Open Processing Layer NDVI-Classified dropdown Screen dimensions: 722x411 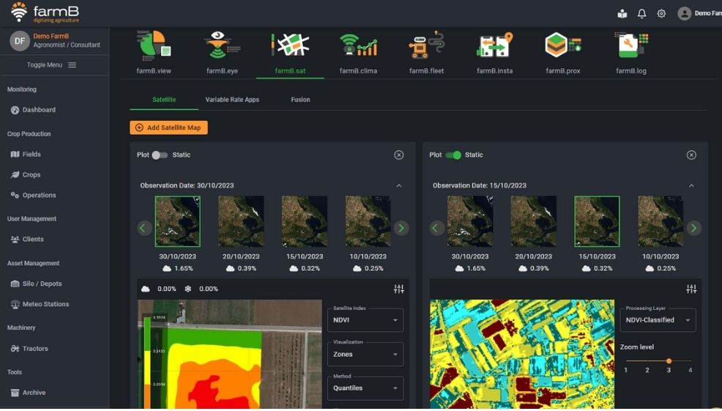[x=658, y=319]
